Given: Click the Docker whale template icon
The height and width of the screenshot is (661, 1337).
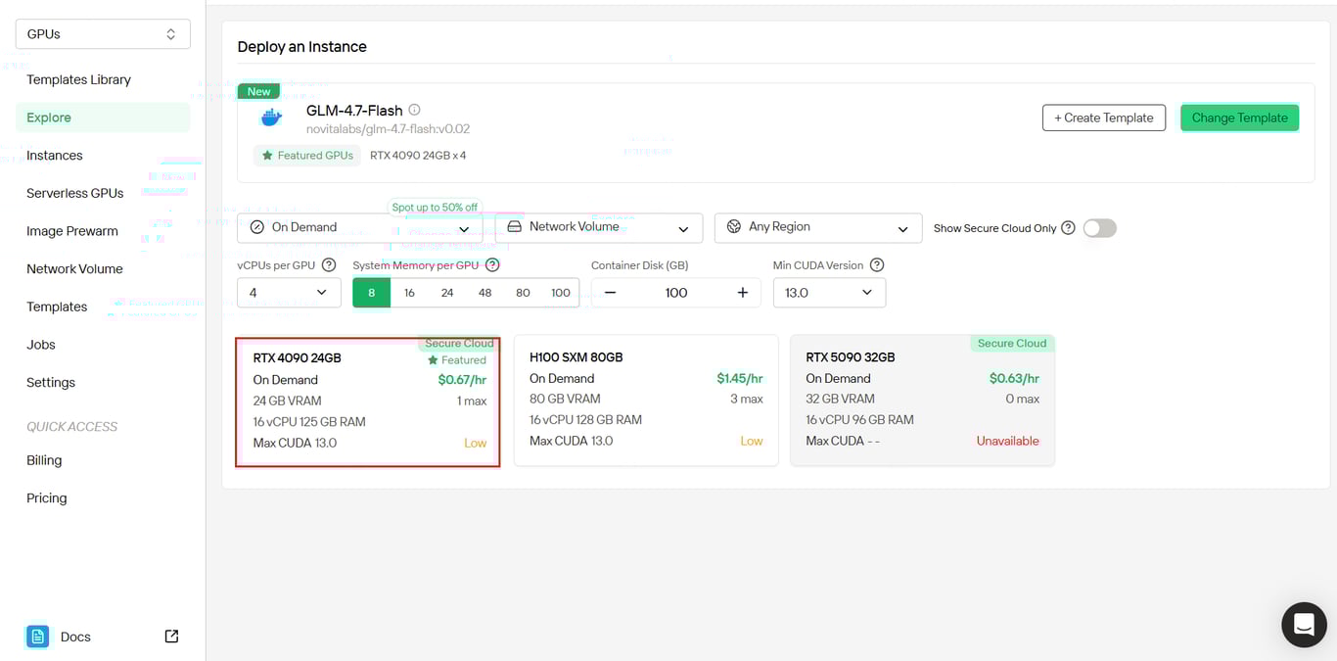Looking at the screenshot, I should (271, 118).
